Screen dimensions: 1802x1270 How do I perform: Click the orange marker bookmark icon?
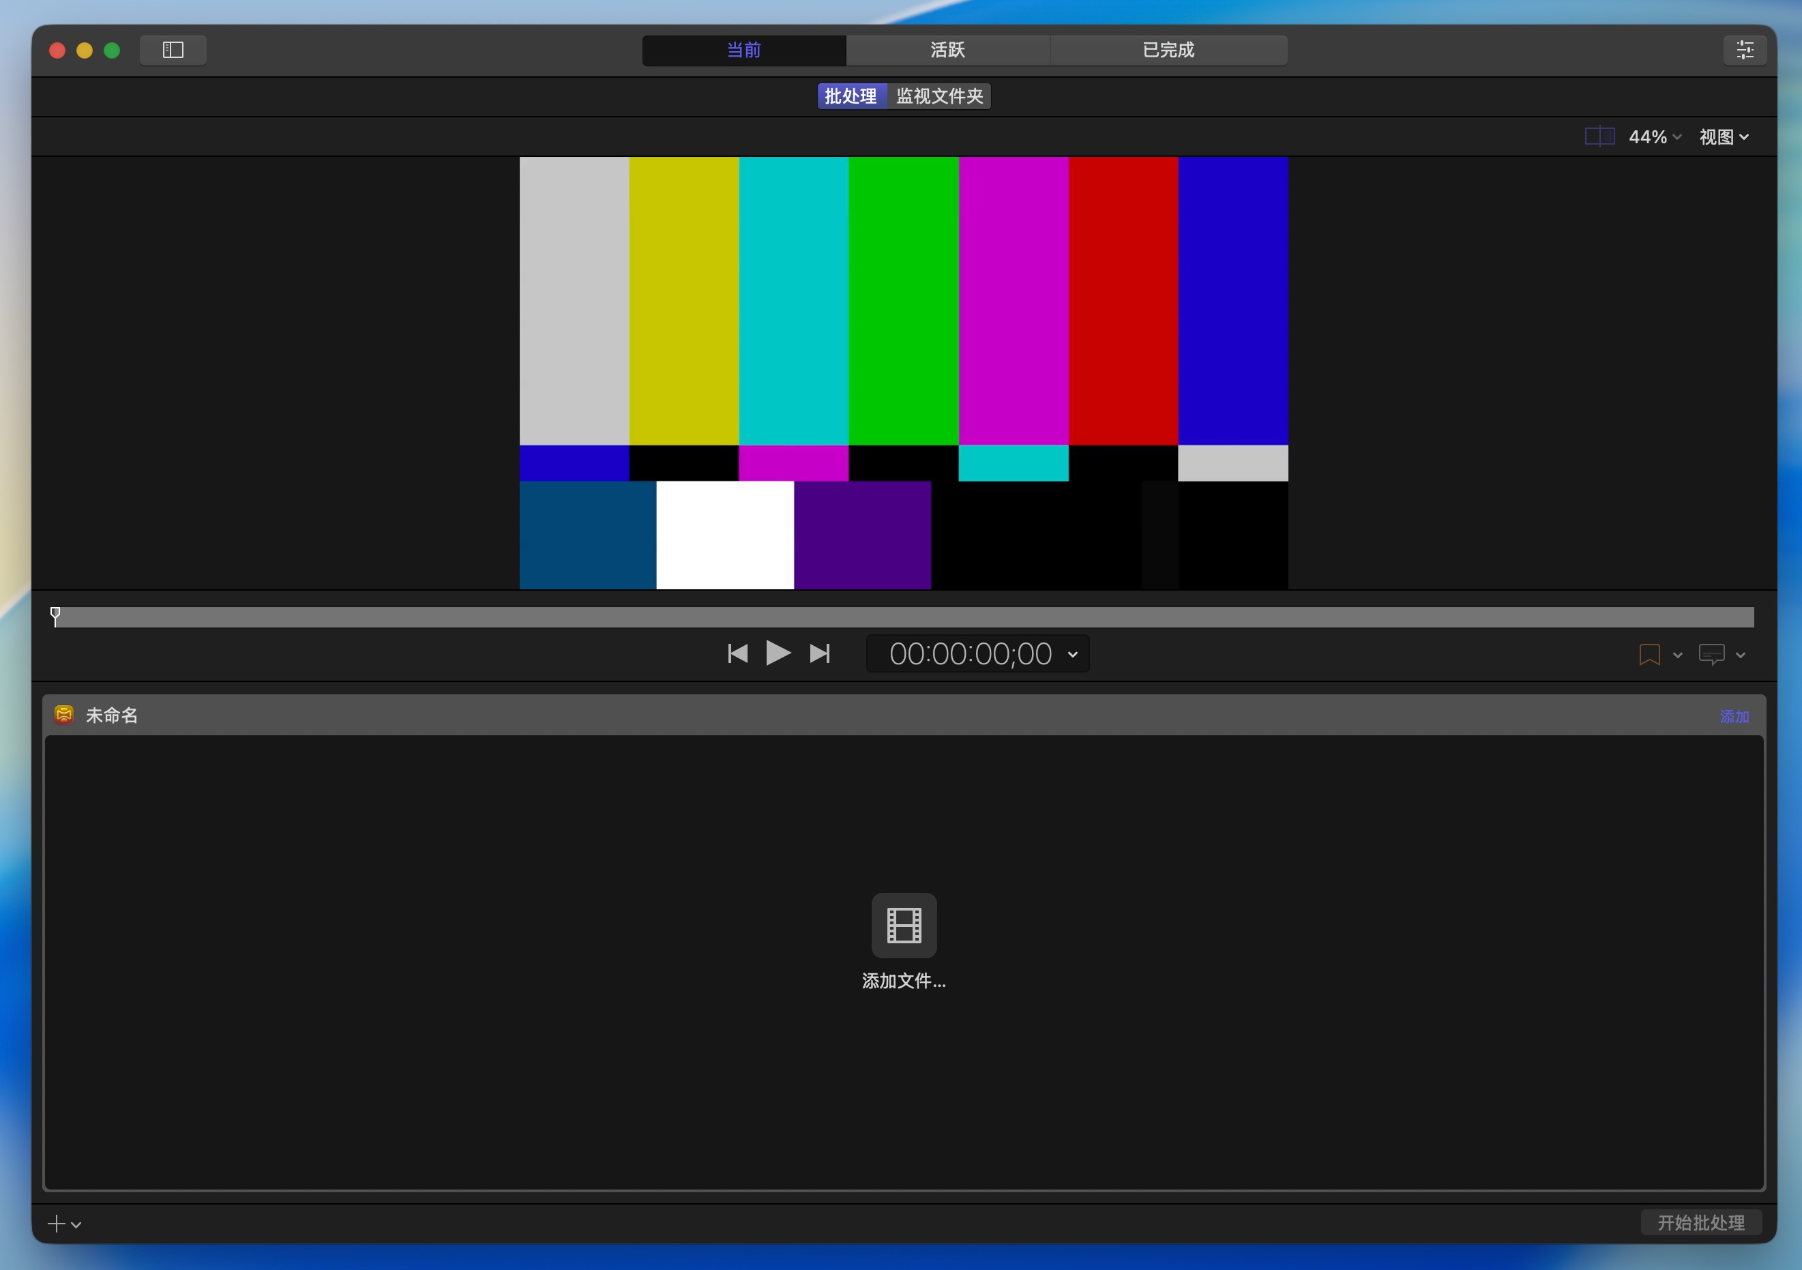(x=1649, y=655)
